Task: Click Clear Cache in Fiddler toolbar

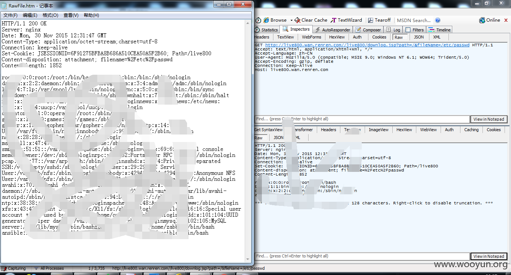Action: (x=311, y=20)
